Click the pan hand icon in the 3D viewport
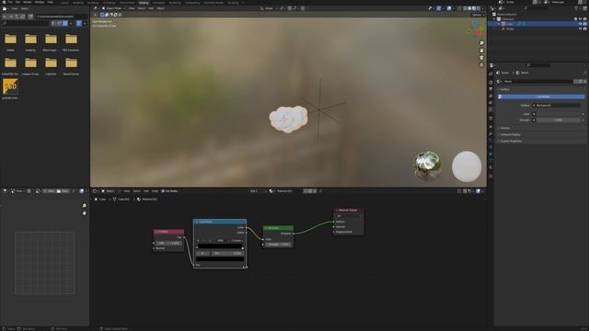Screen dimensions: 589x331 pyautogui.click(x=481, y=51)
